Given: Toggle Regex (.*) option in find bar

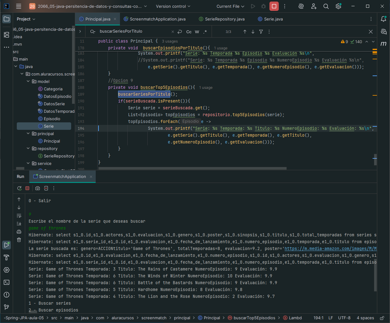Looking at the screenshot, I should 205,32.
